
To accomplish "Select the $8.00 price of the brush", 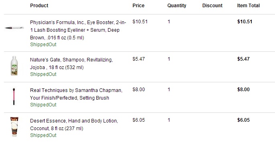I will click(x=139, y=90).
